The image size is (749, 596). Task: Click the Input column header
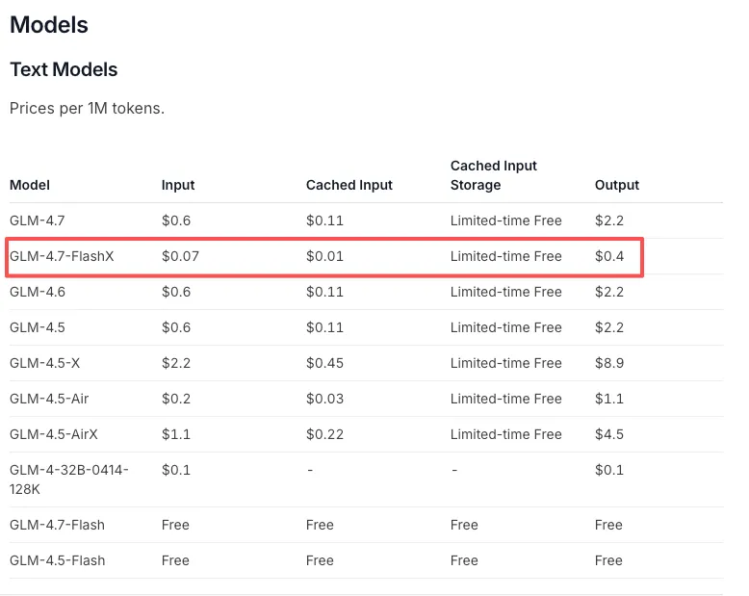[178, 185]
